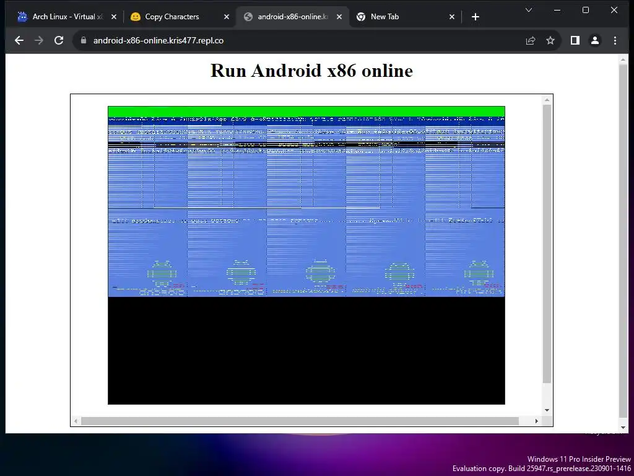Open the profile account menu
The height and width of the screenshot is (476, 634).
595,40
